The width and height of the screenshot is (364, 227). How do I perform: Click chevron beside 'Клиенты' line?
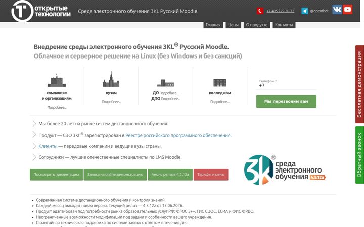coord(34,146)
